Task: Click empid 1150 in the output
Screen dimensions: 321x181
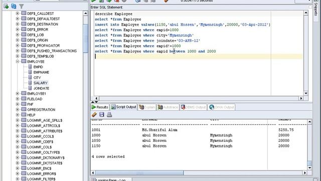Action: [x=96, y=146]
